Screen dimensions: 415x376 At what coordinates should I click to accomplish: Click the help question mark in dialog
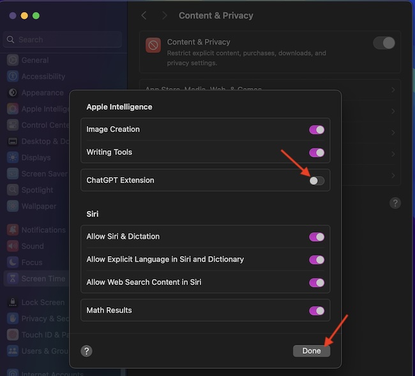point(87,351)
